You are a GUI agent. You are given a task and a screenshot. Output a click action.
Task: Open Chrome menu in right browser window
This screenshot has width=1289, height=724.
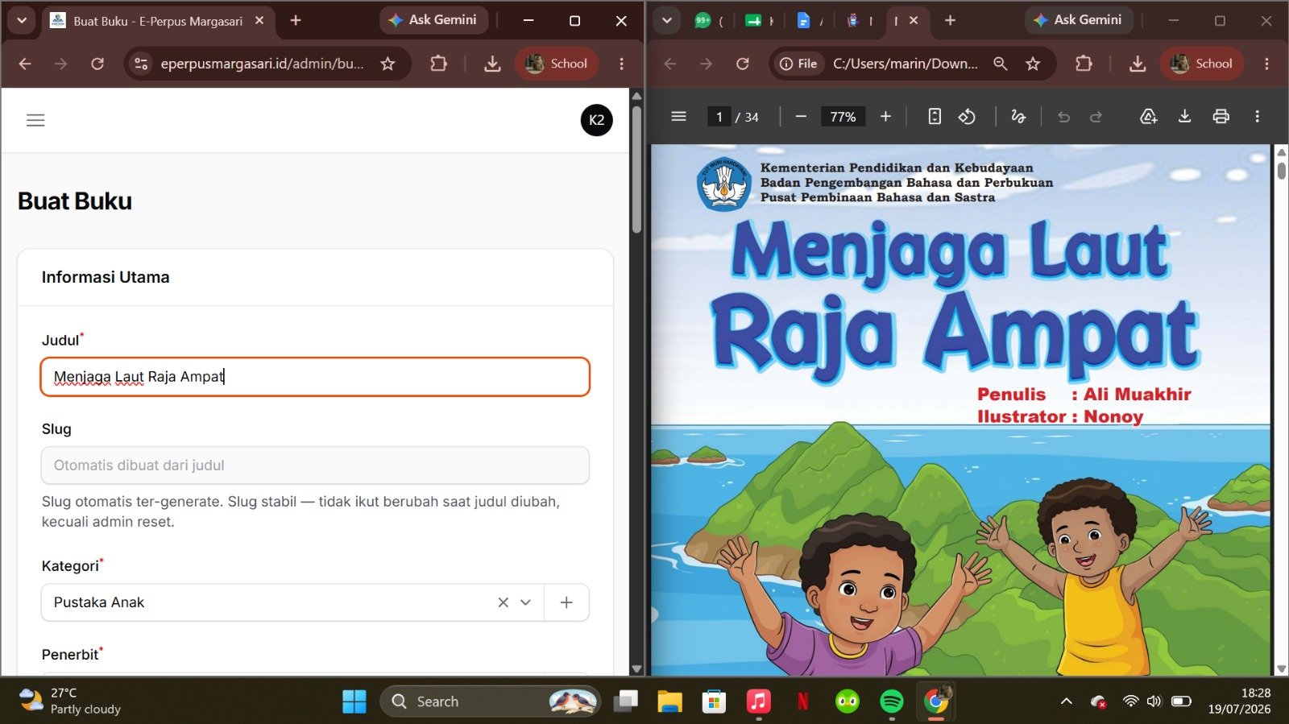1266,64
